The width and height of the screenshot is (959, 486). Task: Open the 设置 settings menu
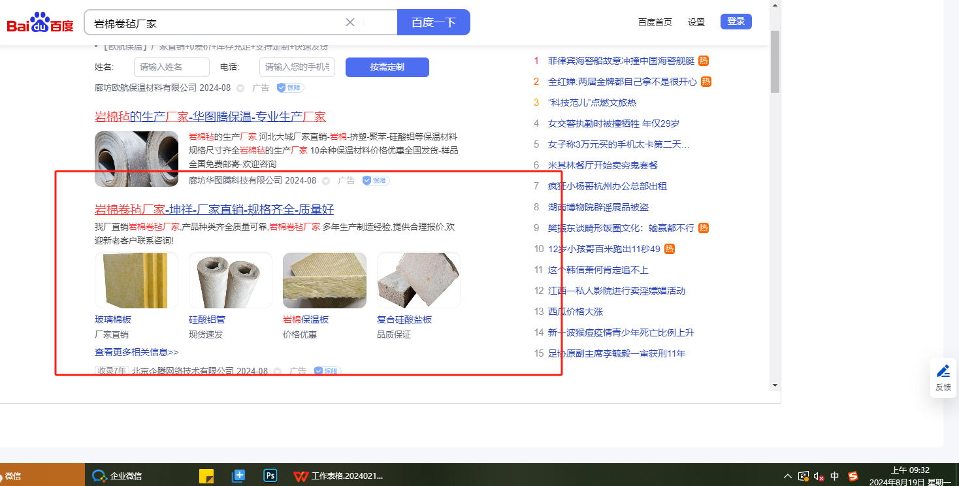point(696,22)
